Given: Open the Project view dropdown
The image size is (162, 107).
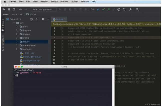Looking at the screenshot, I should [14, 19].
